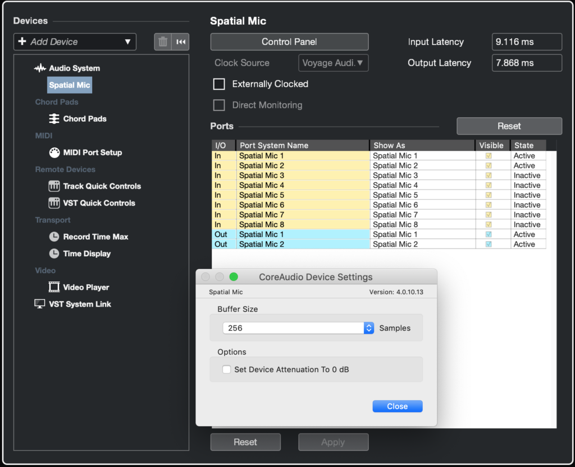Toggle Visible checkbox for input Spatial Mic 1
Screen dimensions: 575x467
pyautogui.click(x=489, y=156)
